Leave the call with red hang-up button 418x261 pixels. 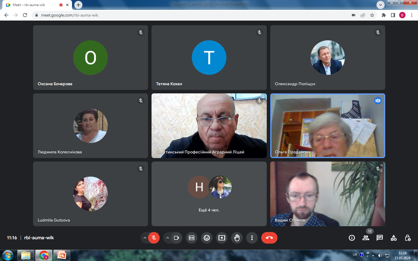tap(269, 238)
